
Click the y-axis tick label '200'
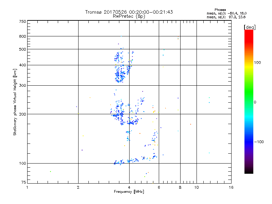pyautogui.click(x=22, y=114)
